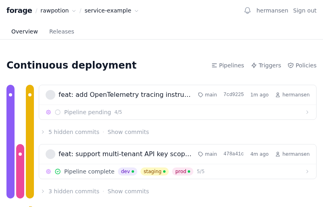Click the green check Pipeline complete icon
This screenshot has width=323, height=207.
point(58,171)
